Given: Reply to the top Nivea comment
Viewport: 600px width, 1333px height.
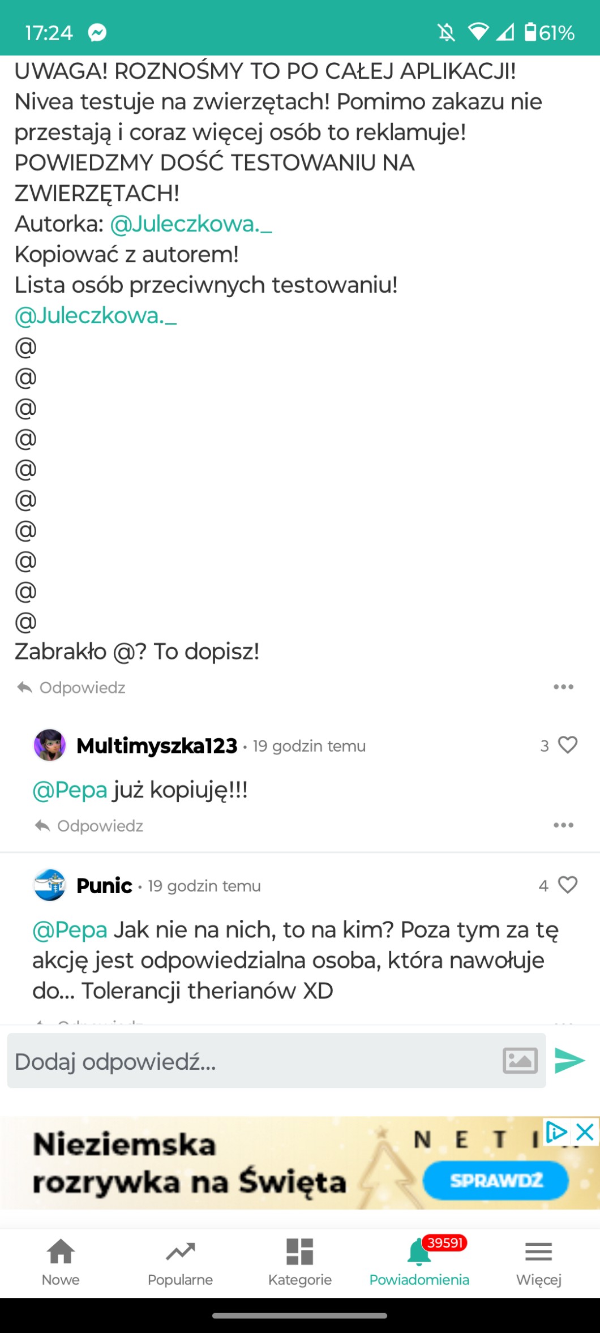Looking at the screenshot, I should click(72, 688).
